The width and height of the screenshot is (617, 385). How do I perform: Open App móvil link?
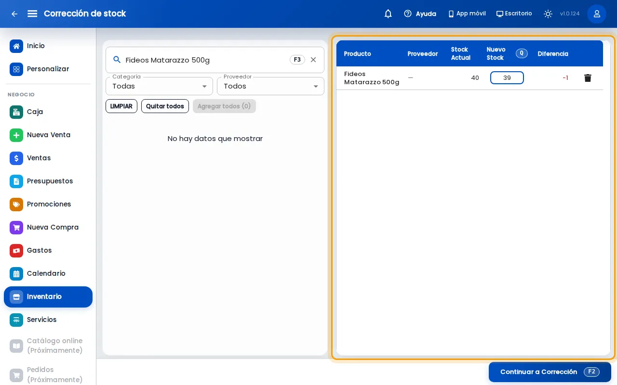click(467, 14)
